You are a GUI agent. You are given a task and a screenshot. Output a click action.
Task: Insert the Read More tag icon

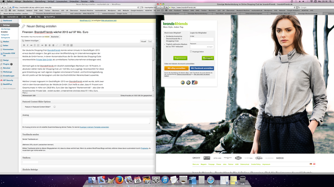[64, 45]
